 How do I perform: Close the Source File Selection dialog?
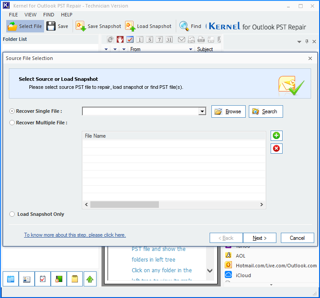pyautogui.click(x=310, y=59)
